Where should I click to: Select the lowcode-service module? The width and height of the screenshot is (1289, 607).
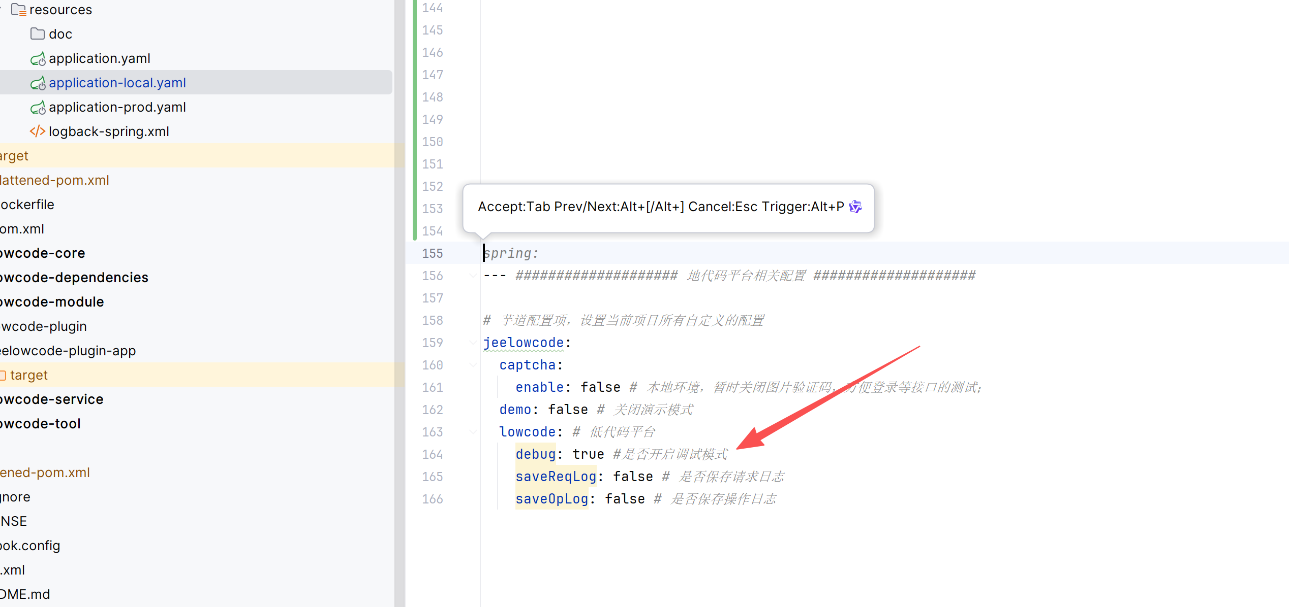pos(52,399)
